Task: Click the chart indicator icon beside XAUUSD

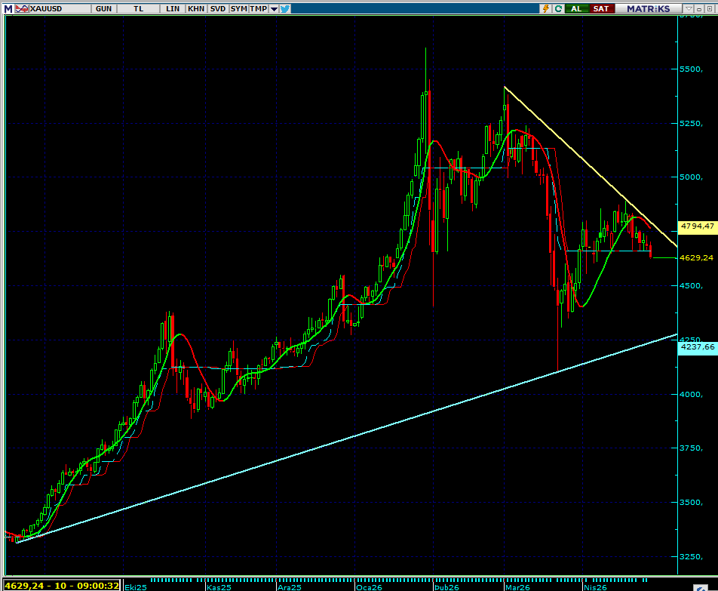Action: coord(21,9)
